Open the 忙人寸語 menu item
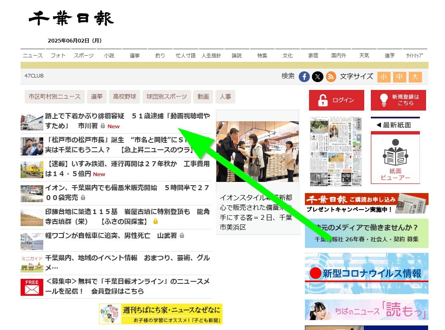Screen dimensions: 445x330 (185, 55)
